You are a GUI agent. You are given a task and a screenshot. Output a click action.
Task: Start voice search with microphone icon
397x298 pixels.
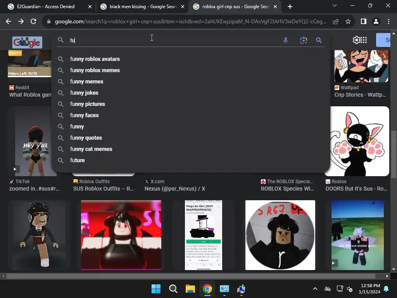286,40
